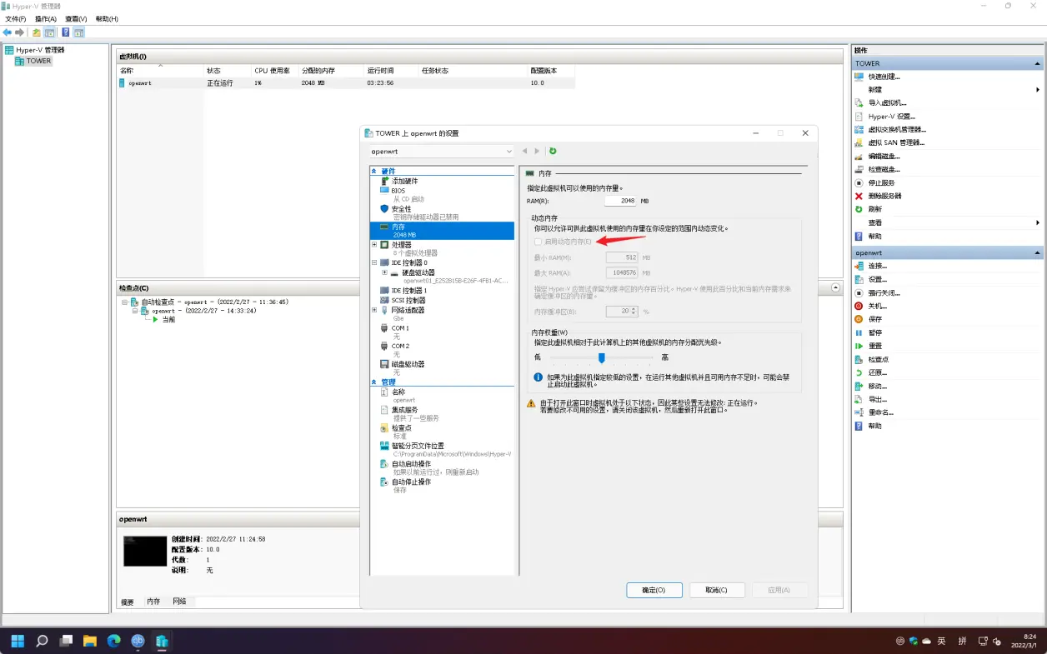The height and width of the screenshot is (654, 1047).
Task: Click the up-one-level folder toolbar icon
Action: (36, 32)
